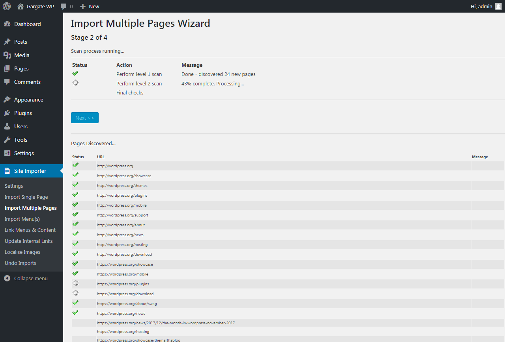Click the Stage 2 of 4 heading
The image size is (505, 342).
tap(89, 37)
